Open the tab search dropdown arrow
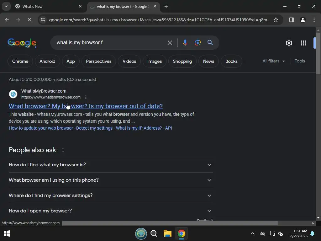This screenshot has height=241, width=321. 6,6
